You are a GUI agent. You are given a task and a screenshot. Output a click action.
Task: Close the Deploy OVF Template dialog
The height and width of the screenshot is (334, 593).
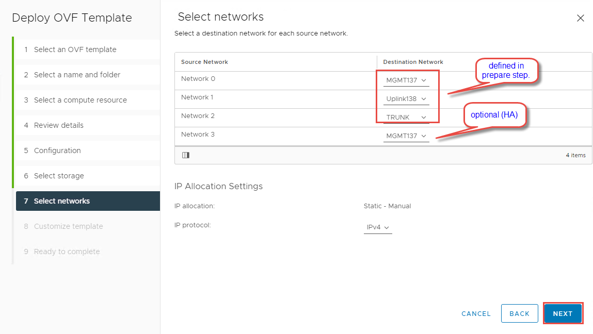click(580, 18)
